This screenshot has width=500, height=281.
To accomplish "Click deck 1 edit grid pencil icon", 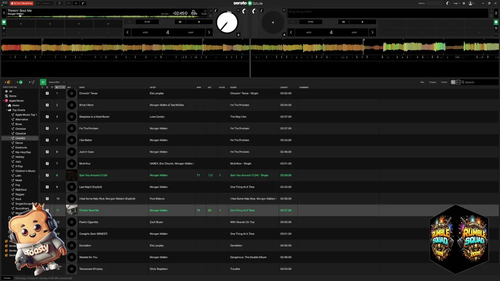I will [x=211, y=11].
